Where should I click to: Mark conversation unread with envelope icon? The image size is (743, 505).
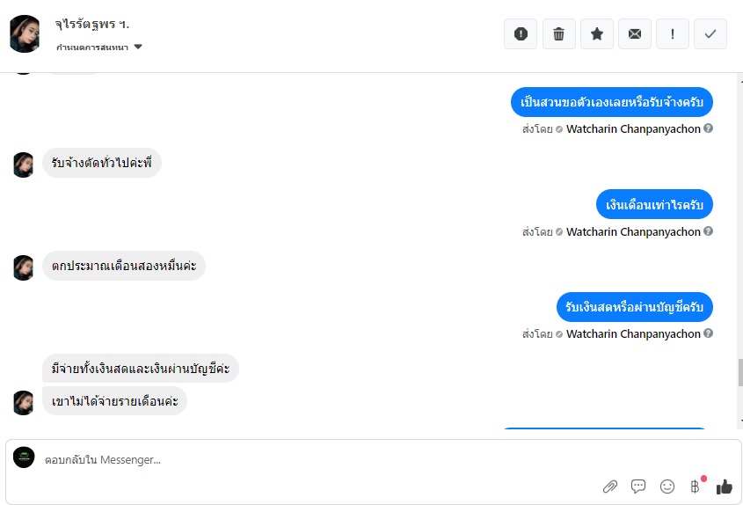click(635, 33)
